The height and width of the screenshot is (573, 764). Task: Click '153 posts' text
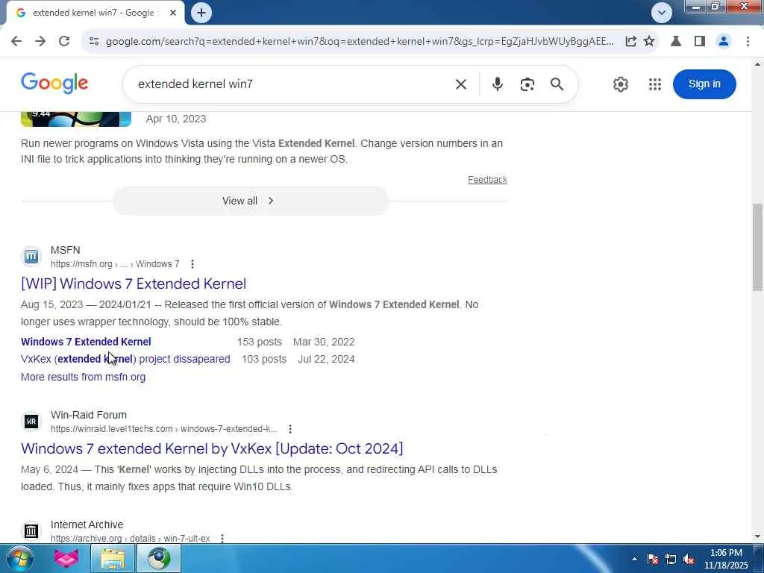tap(259, 342)
